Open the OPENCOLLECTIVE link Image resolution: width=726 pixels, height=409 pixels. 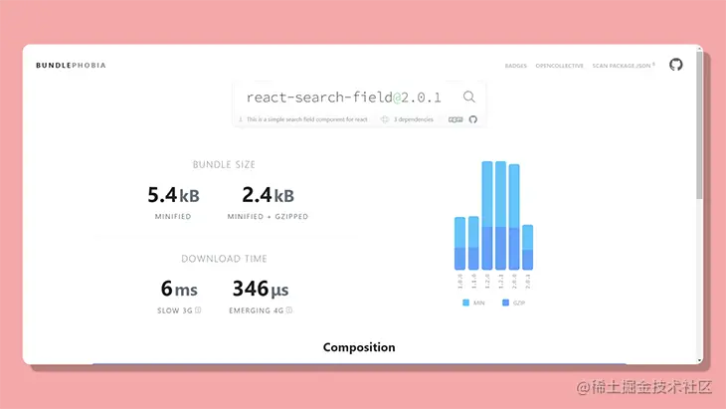(559, 66)
